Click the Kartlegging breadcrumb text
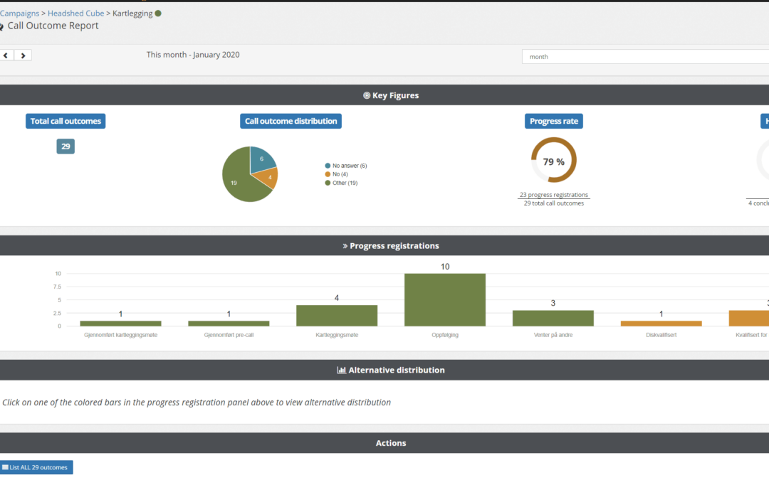The image size is (769, 480). tap(132, 14)
